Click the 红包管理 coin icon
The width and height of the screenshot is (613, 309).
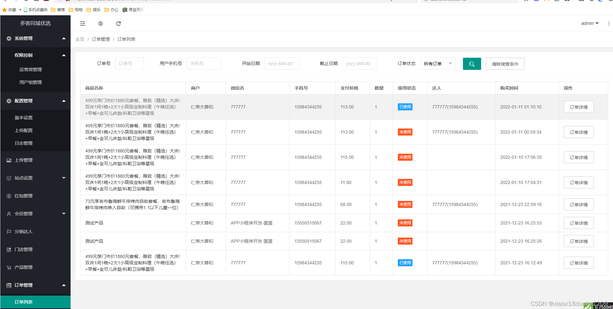9,196
